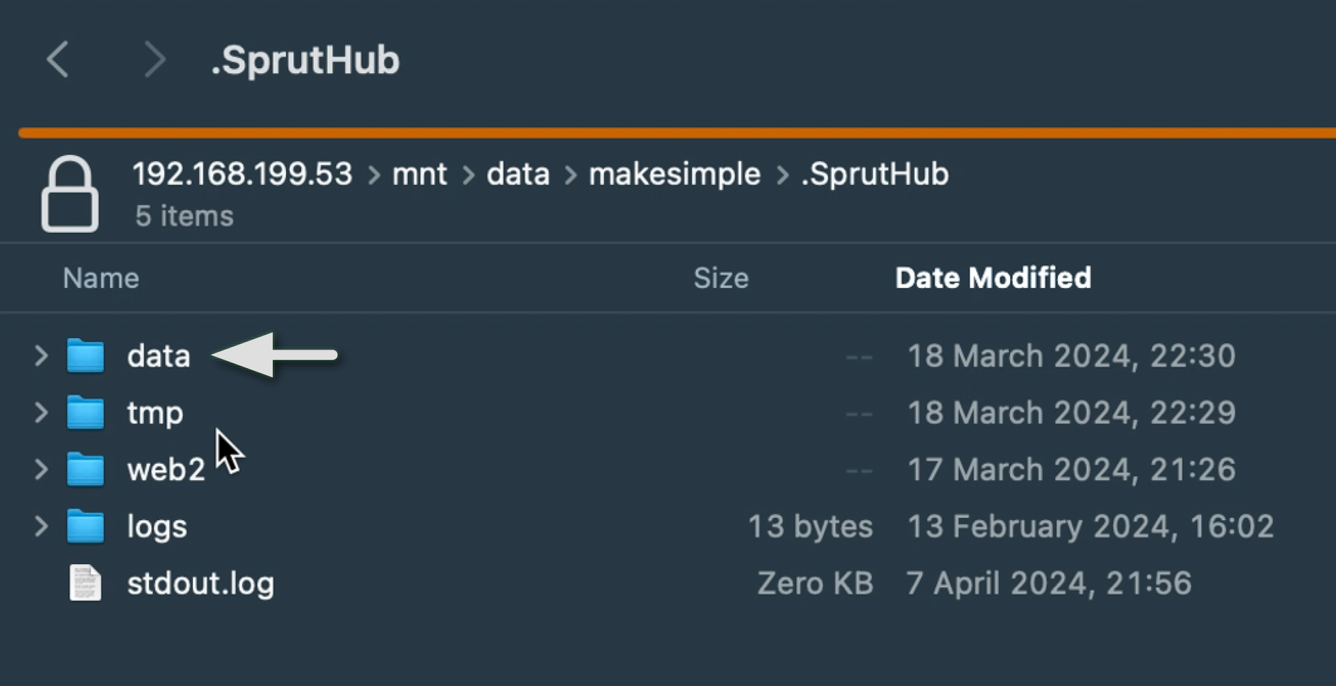1336x686 pixels.
Task: Expand the web2 folder disclosure chevron
Action: click(x=41, y=470)
